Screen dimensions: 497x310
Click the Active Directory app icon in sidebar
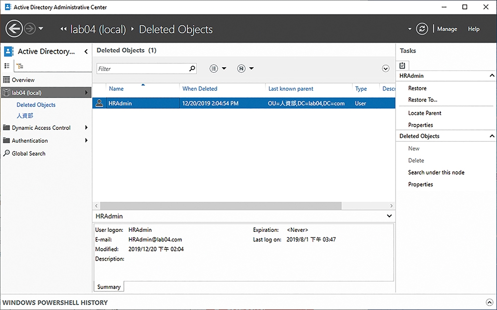click(8, 51)
